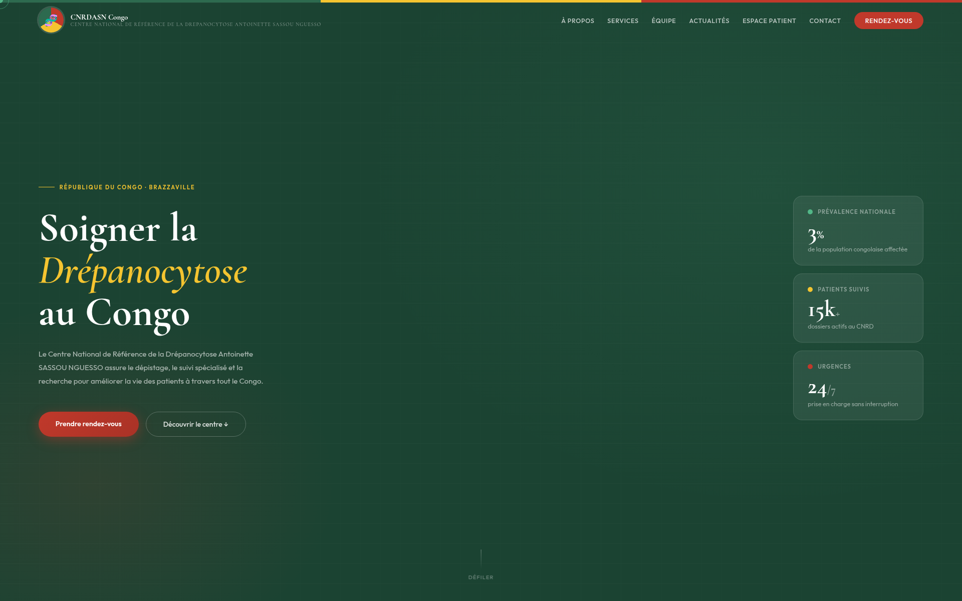Viewport: 962px width, 601px height.
Task: Open the À PROPOS menu item
Action: (x=578, y=21)
